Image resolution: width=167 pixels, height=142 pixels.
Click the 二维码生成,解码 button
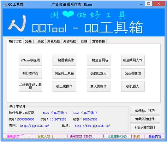pyautogui.click(x=30, y=86)
